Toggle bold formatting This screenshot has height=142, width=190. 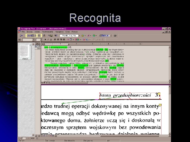(x=45, y=39)
